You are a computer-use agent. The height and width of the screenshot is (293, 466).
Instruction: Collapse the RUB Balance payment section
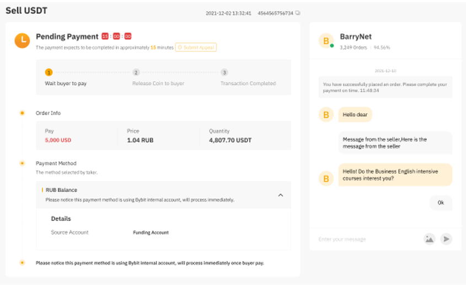280,195
